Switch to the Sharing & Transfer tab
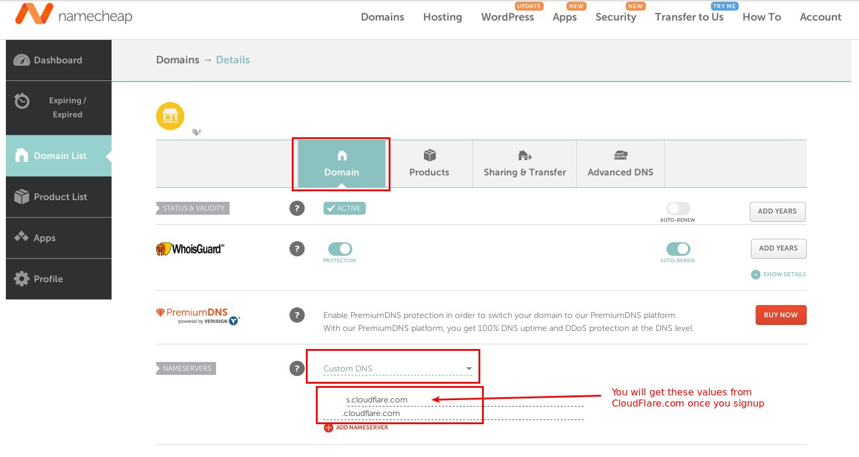Screen dimensions: 859x457 pyautogui.click(x=525, y=164)
